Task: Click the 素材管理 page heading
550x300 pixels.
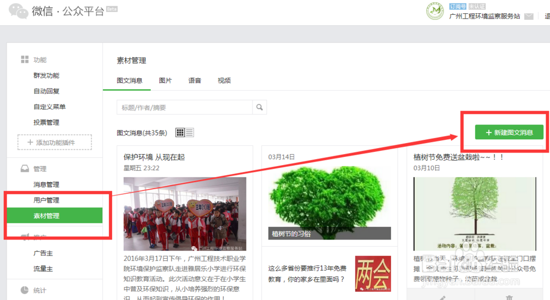Action: pyautogui.click(x=131, y=61)
